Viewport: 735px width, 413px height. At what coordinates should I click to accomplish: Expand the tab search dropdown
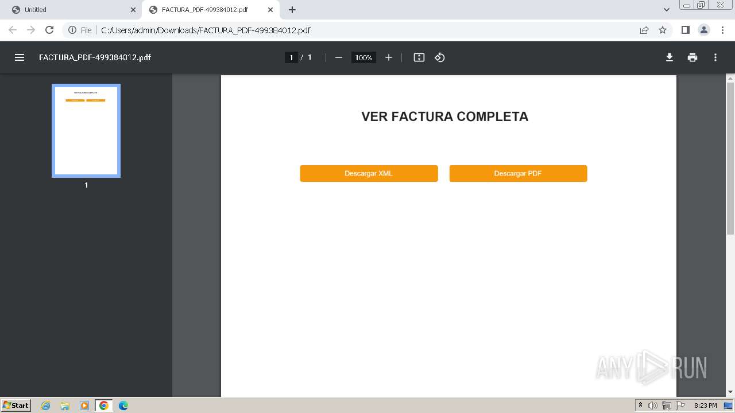pyautogui.click(x=667, y=10)
